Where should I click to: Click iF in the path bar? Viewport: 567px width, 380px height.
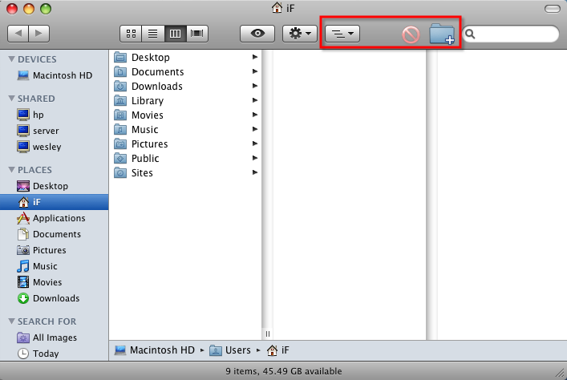tap(277, 350)
